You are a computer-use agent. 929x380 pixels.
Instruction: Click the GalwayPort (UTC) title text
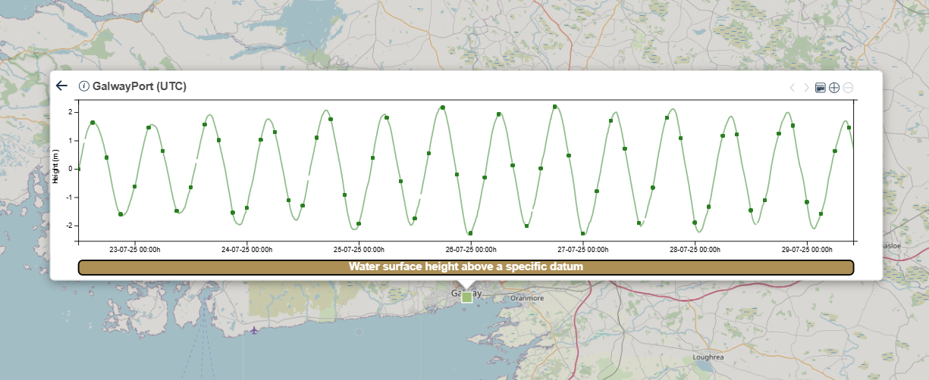[x=139, y=86]
